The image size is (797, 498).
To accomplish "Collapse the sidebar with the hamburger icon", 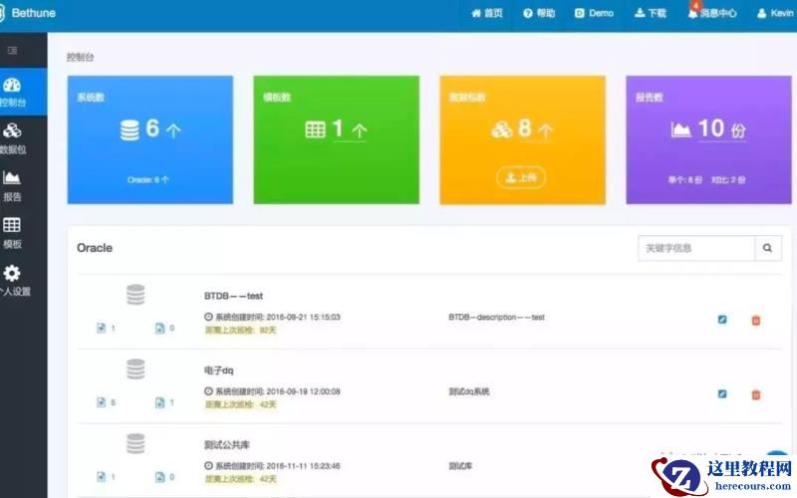I will click(12, 51).
